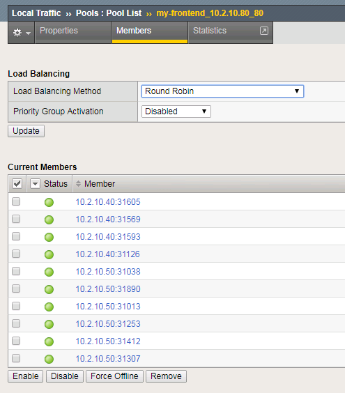The image size is (345, 393).
Task: Open member link 10.2.10.50:31890
Action: [x=108, y=289]
